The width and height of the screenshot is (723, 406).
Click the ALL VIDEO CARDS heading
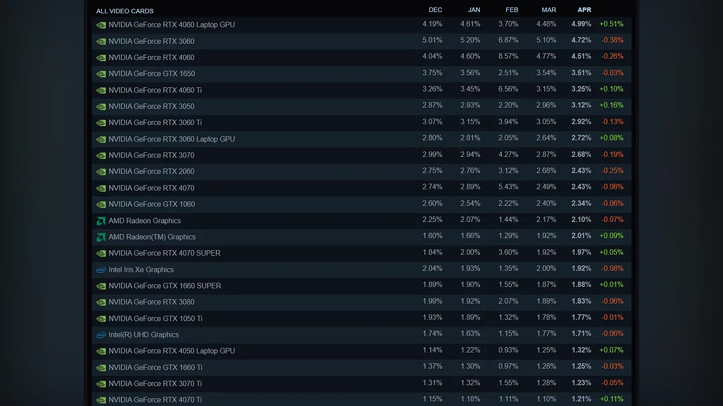tap(125, 11)
